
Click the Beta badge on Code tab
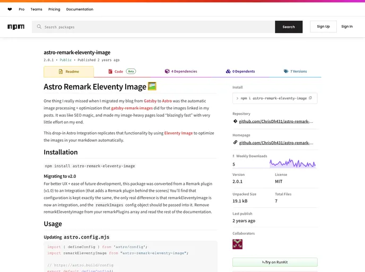click(x=131, y=71)
